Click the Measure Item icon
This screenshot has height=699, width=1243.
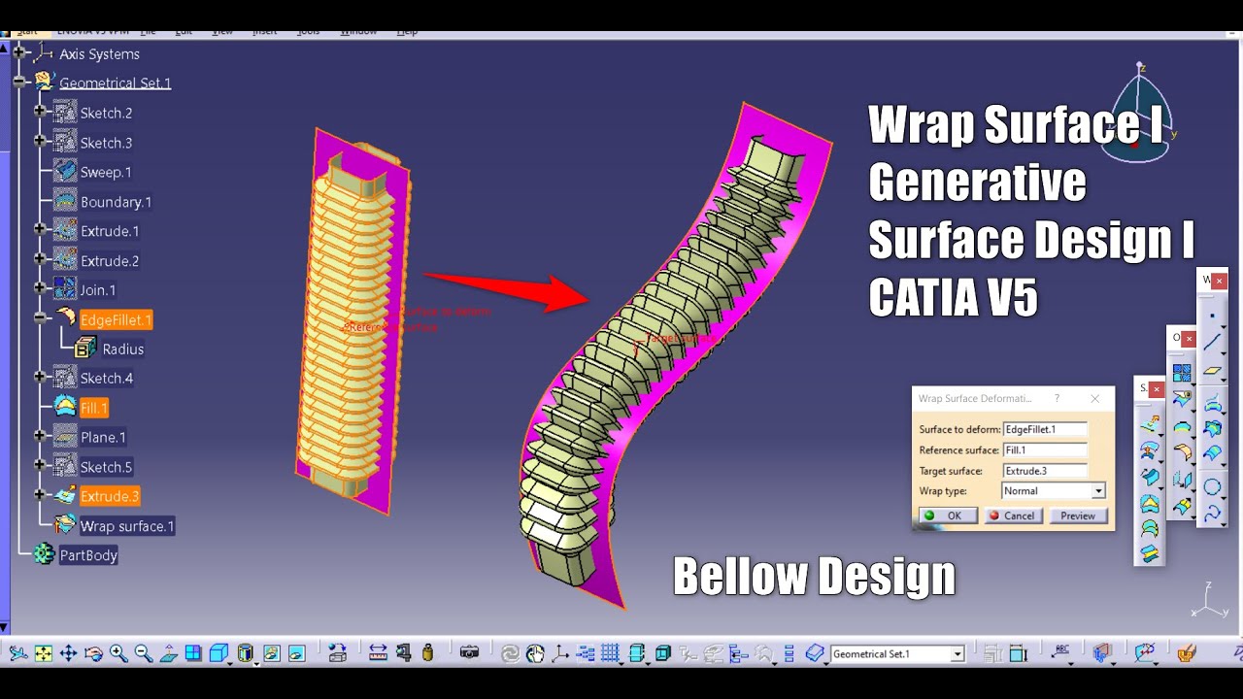pos(403,653)
